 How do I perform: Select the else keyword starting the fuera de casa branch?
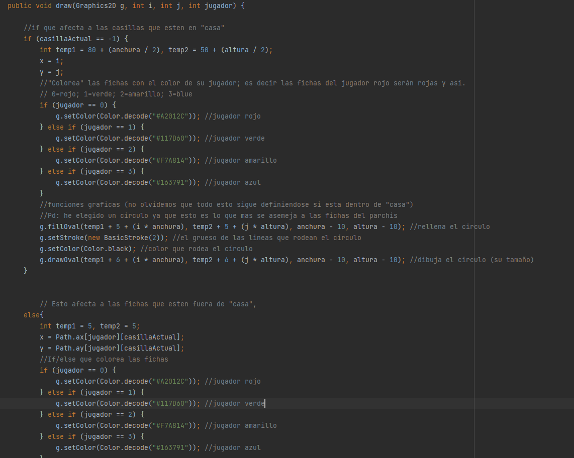(x=30, y=315)
